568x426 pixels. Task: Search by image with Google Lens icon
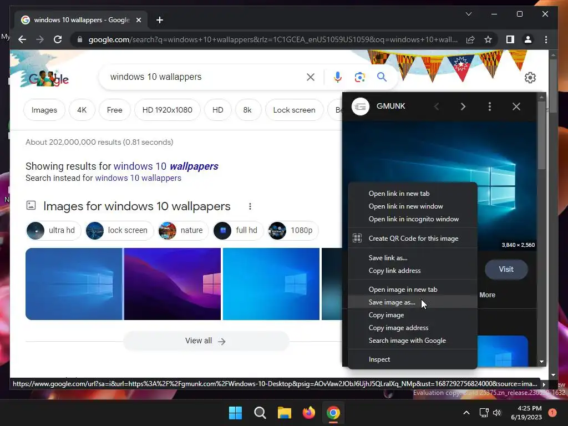point(359,77)
